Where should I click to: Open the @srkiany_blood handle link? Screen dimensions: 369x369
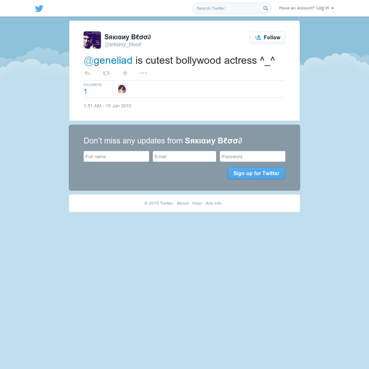[x=123, y=44]
